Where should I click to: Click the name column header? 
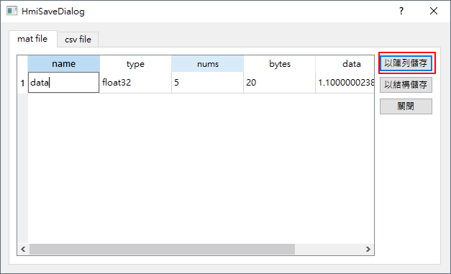click(x=63, y=64)
